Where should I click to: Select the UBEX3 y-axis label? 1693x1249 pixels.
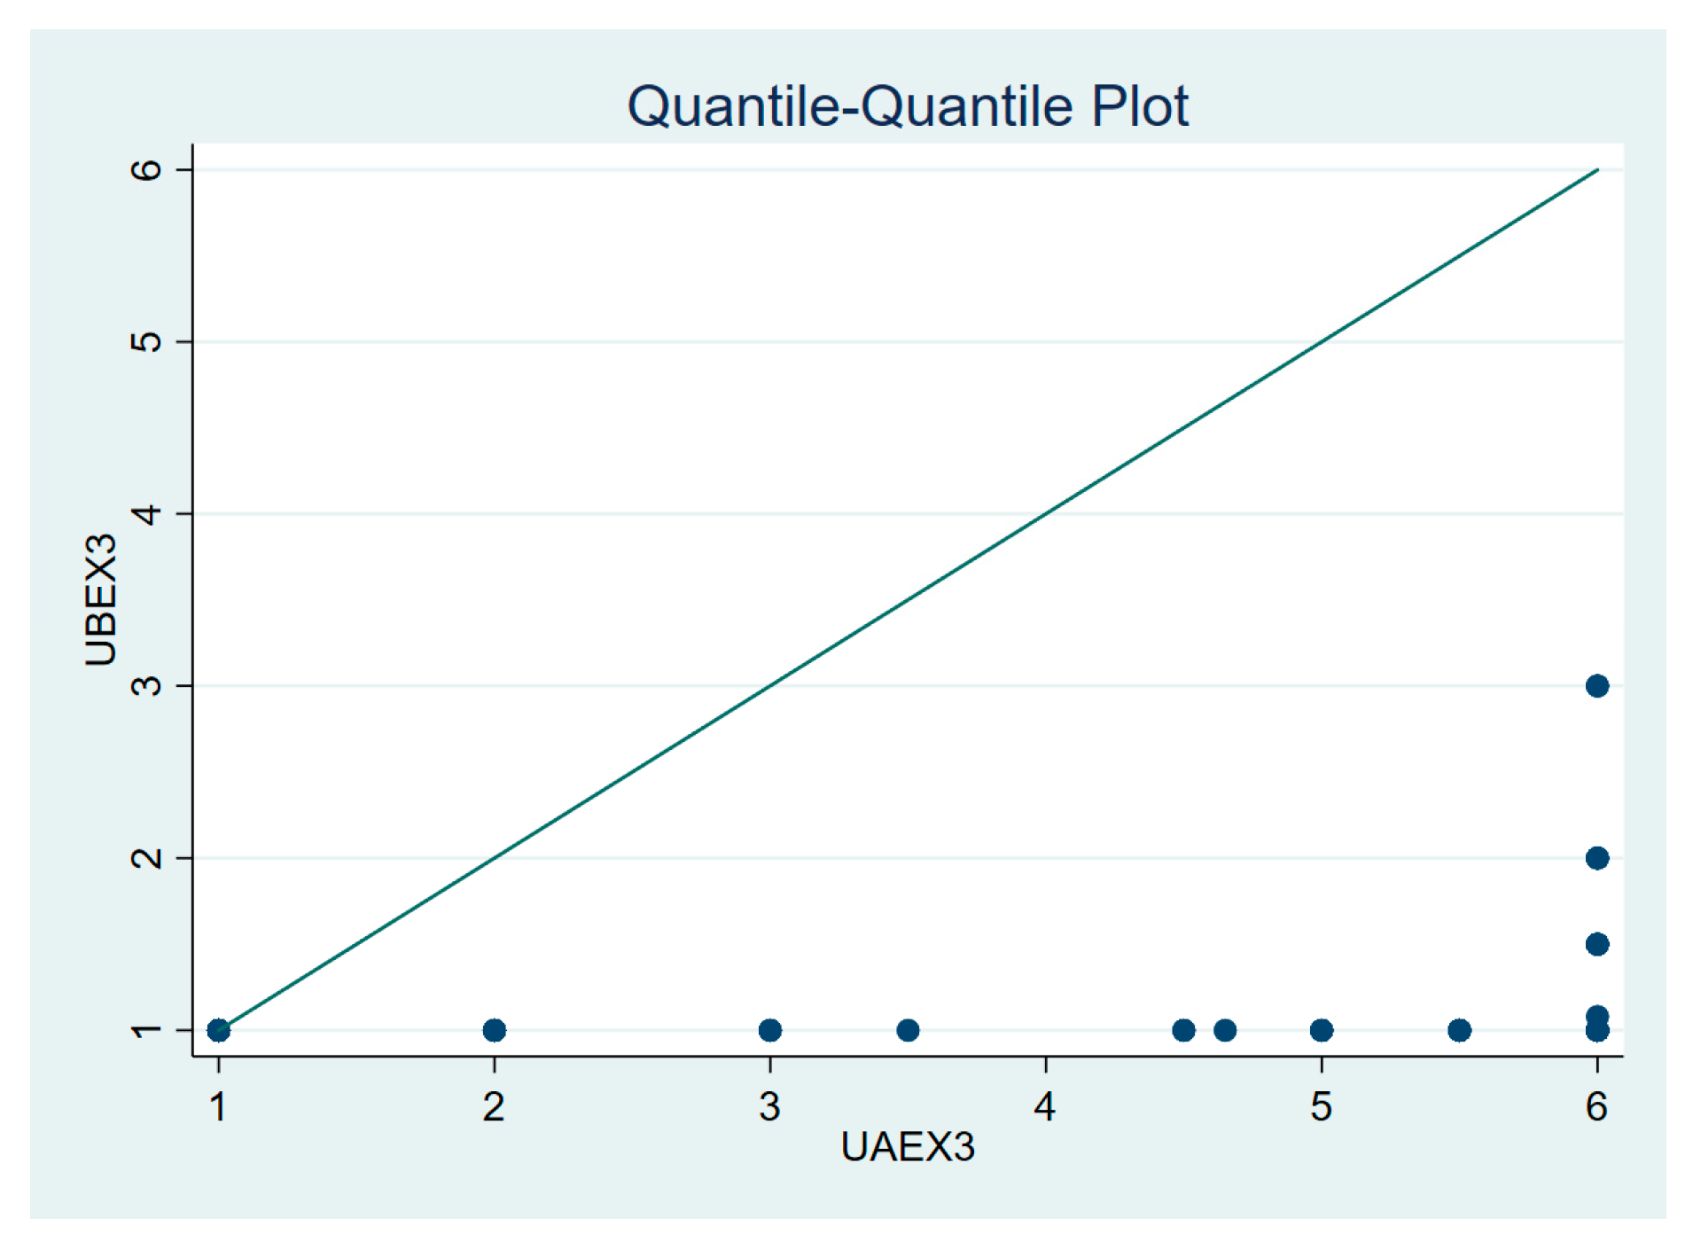click(101, 599)
